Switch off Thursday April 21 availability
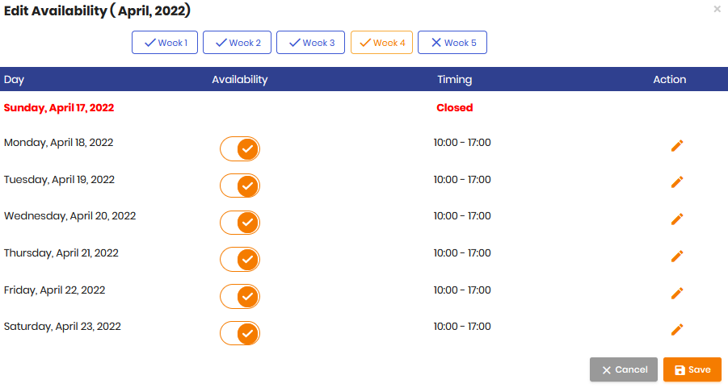728x388 pixels. [240, 260]
